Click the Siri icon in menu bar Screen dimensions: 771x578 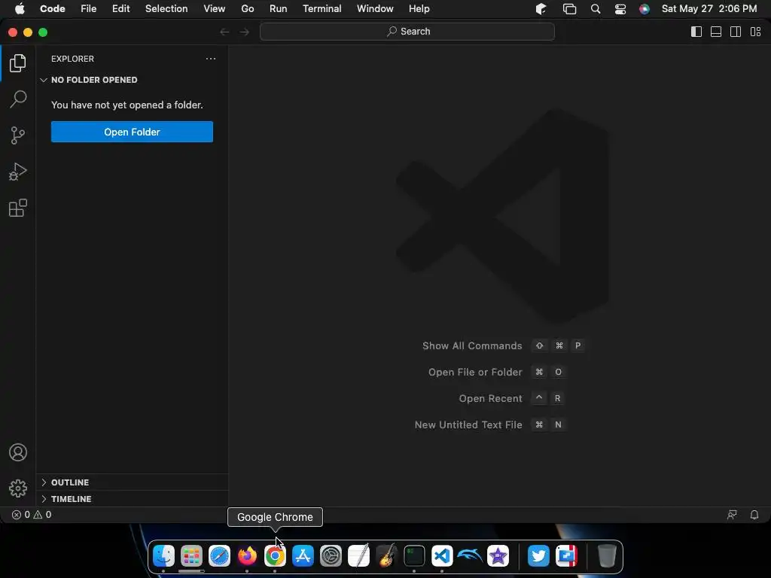(645, 9)
